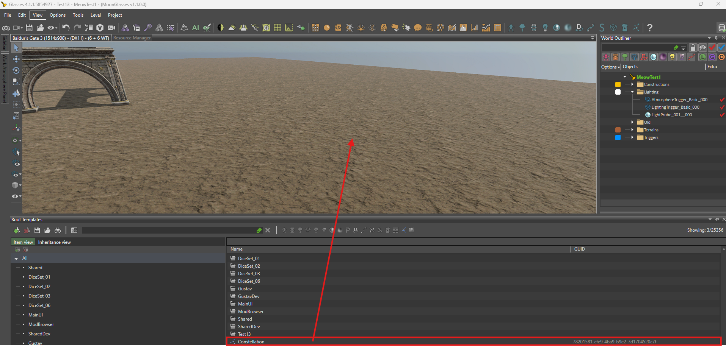Clear the Root Templates search with X button
Screen dimensions: 726x346
pos(268,230)
